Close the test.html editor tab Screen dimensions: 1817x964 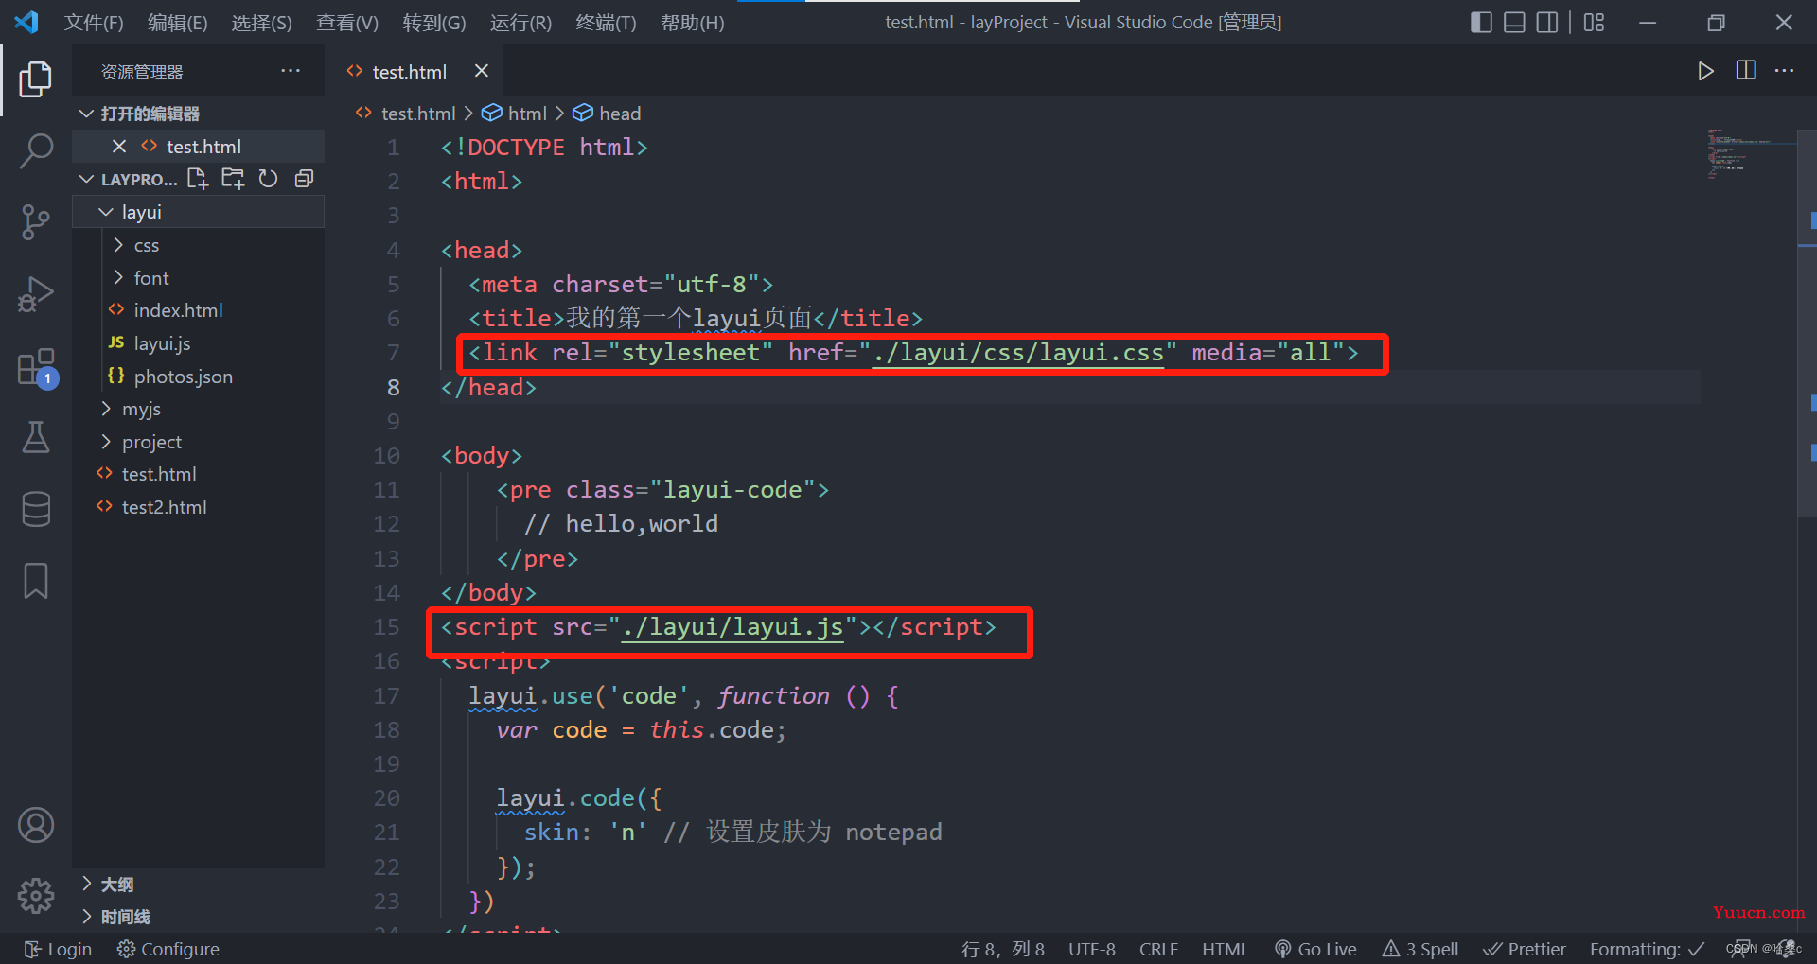pyautogui.click(x=482, y=71)
